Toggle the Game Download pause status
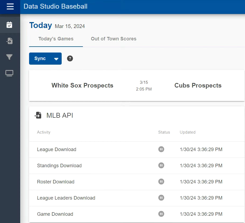 click(161, 214)
